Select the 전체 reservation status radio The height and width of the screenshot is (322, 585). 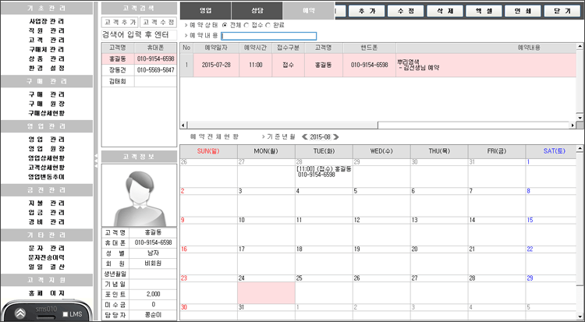point(225,24)
